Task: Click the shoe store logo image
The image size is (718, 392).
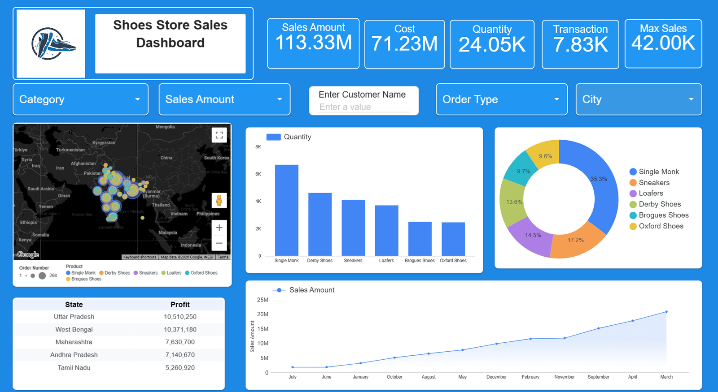Action: click(x=51, y=43)
